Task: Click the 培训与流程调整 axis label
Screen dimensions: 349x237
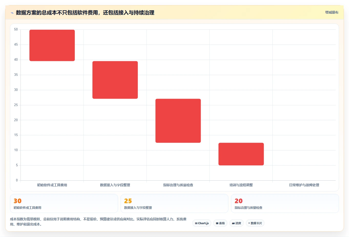Action: (241, 185)
